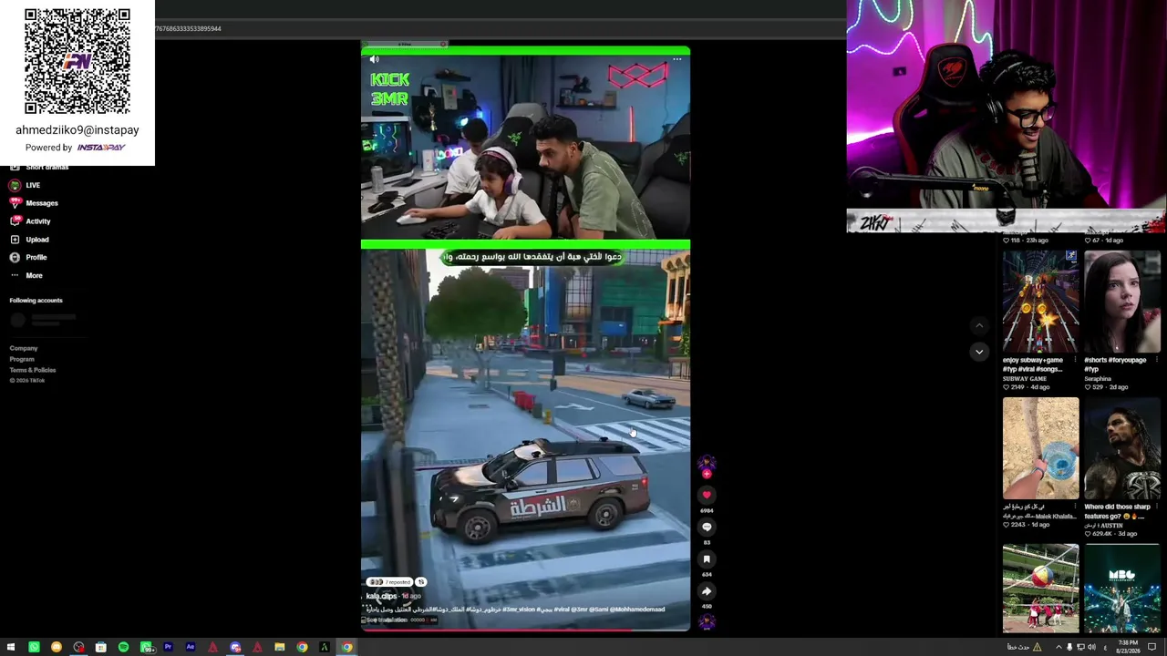Viewport: 1167px width, 656px height.
Task: Go to the previous video with up arrow
Action: tap(979, 325)
